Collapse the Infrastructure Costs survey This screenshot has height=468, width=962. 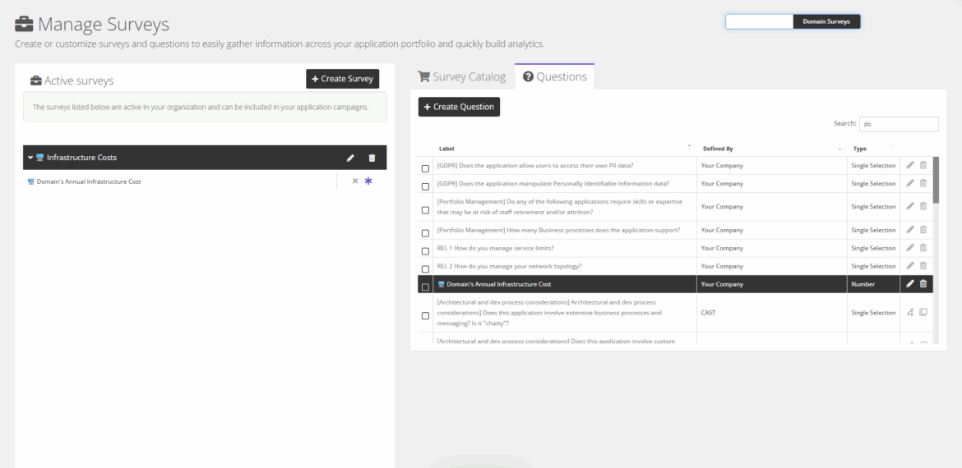pos(30,158)
